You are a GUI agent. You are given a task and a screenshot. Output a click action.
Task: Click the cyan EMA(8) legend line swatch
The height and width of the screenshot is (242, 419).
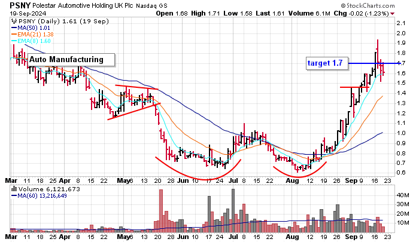pyautogui.click(x=14, y=41)
